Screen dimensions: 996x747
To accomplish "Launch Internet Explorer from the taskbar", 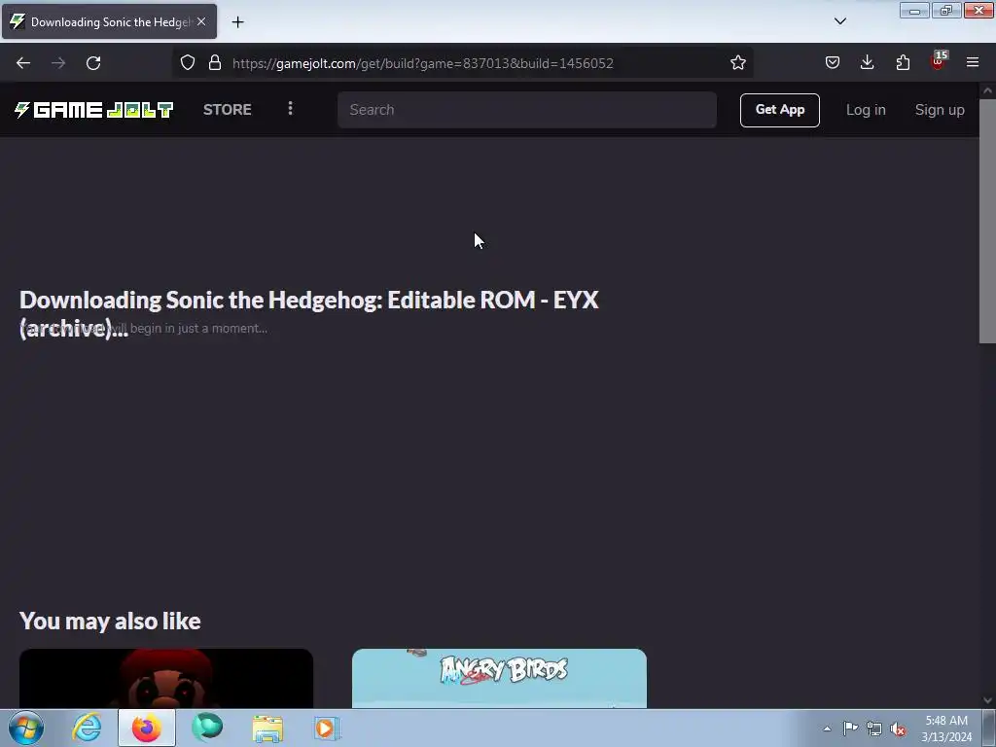I will [x=87, y=728].
